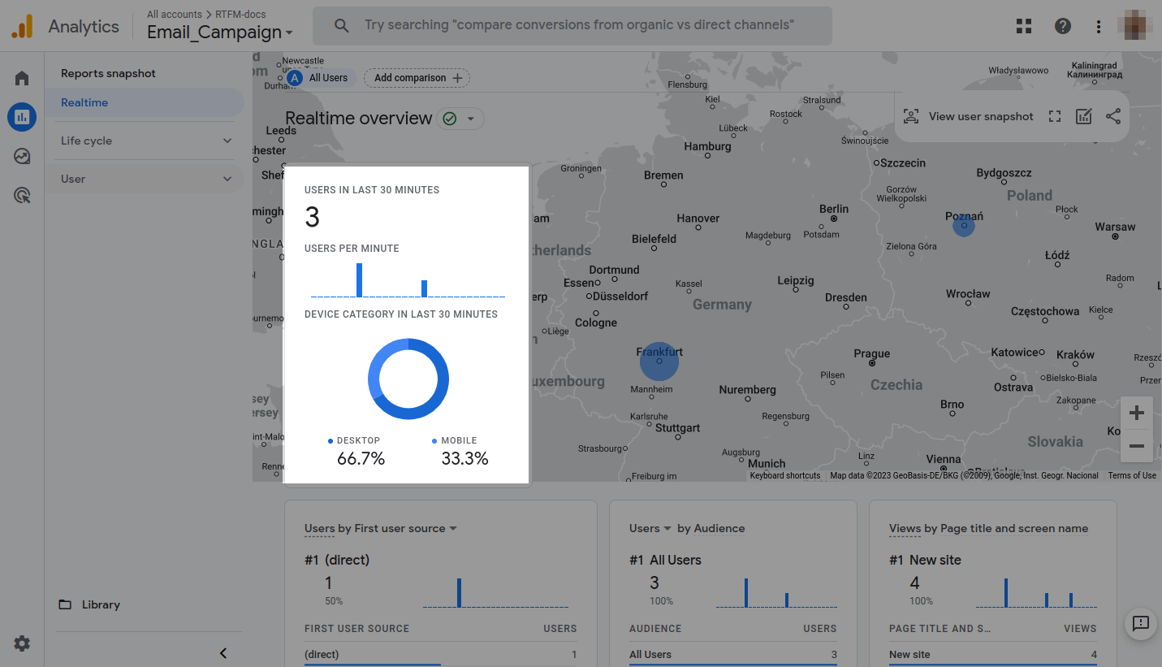Click the Analytics search input field
The image size is (1162, 667).
coord(578,25)
